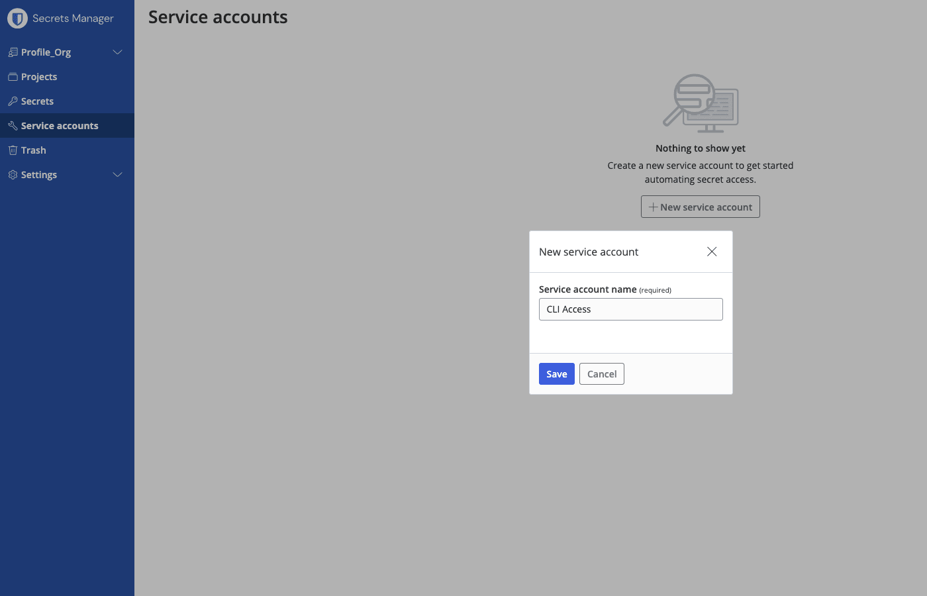Click the Profile_Org organization icon
The width and height of the screenshot is (927, 596).
(x=12, y=52)
